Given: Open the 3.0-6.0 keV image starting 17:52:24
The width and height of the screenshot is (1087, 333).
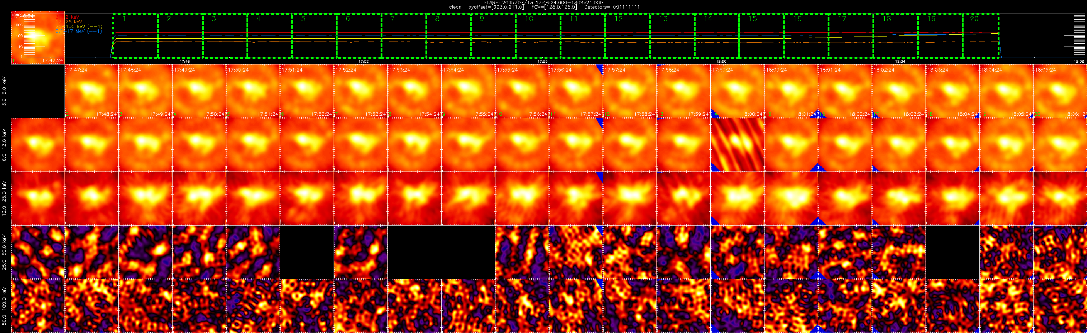Looking at the screenshot, I should coord(361,91).
